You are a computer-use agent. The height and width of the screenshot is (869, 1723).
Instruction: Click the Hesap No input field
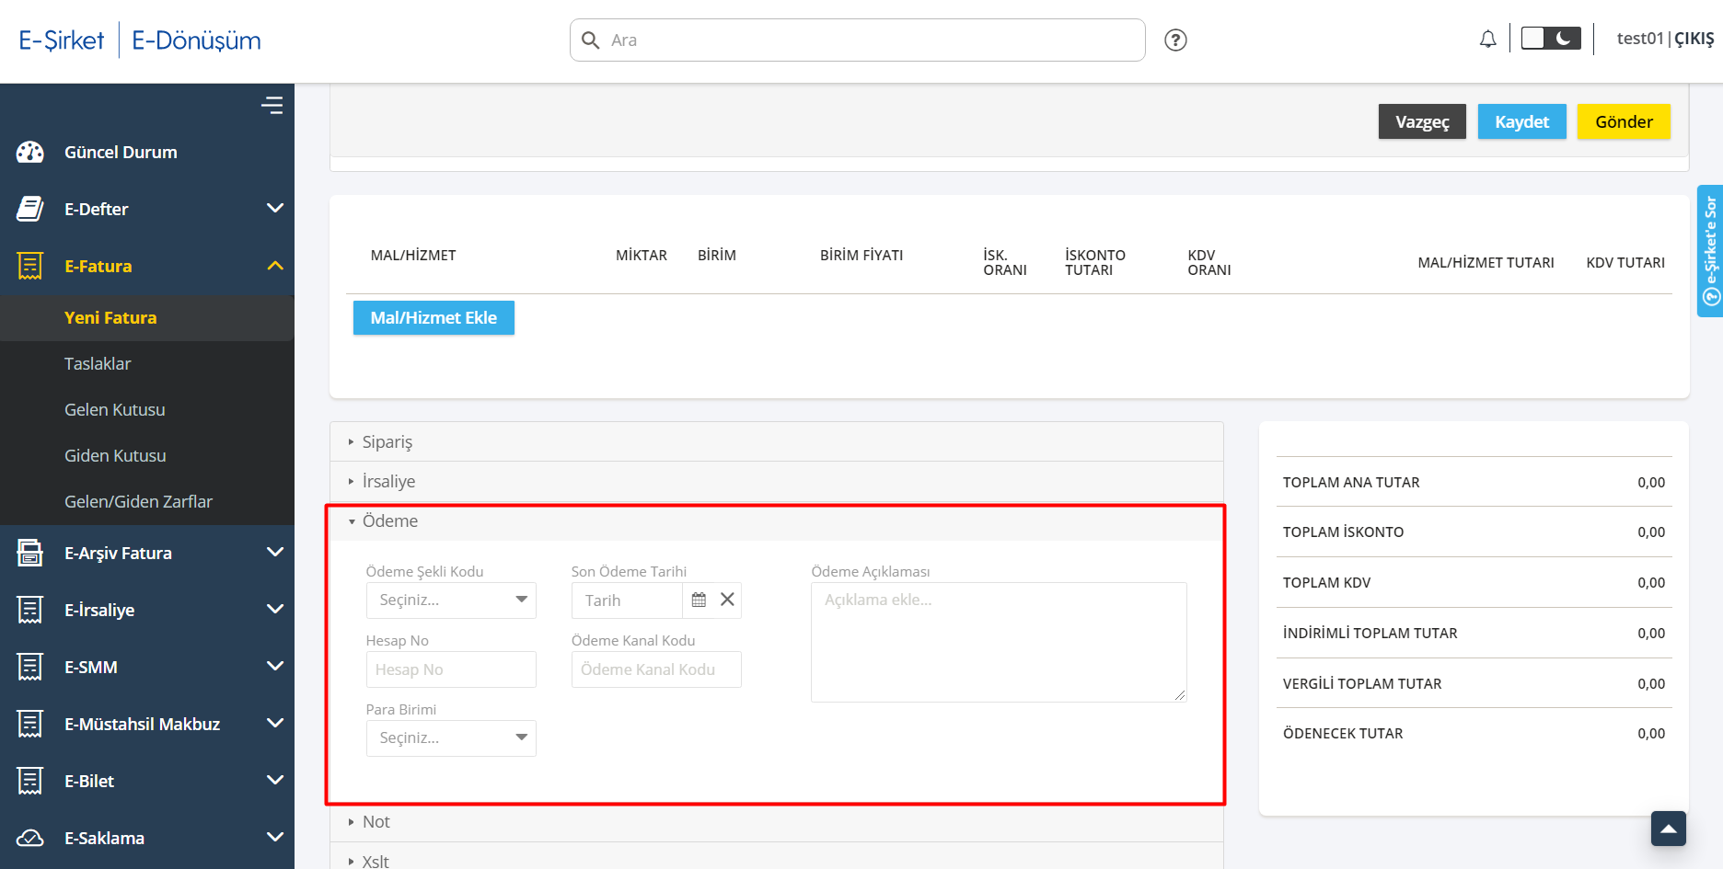pos(451,669)
